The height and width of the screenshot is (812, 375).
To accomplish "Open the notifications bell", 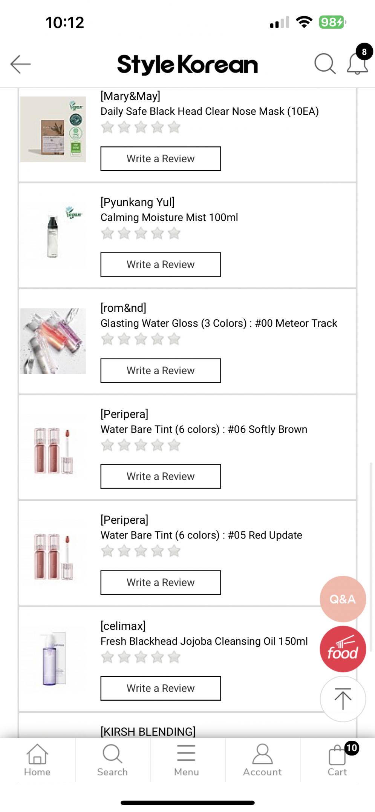I will pyautogui.click(x=357, y=64).
